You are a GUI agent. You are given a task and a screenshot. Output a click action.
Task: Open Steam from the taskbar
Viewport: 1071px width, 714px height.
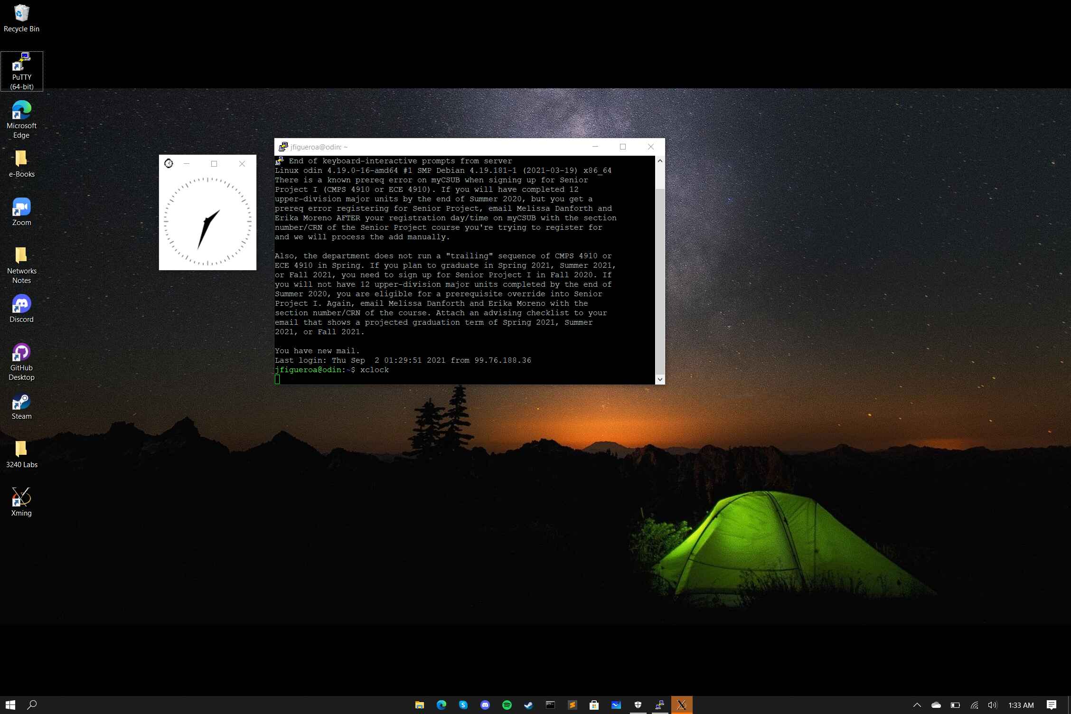coord(528,705)
